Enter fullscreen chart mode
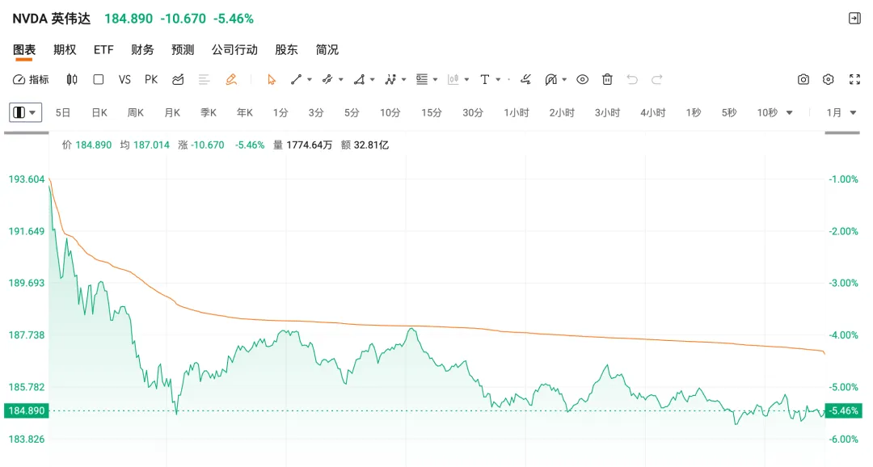Viewport: 873px width, 467px height. click(854, 79)
